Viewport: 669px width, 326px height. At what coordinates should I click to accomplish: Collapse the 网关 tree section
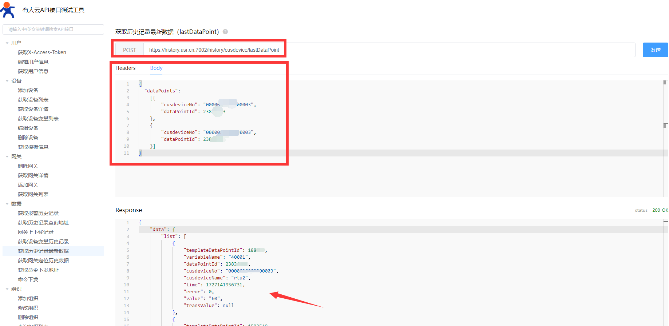pyautogui.click(x=7, y=156)
